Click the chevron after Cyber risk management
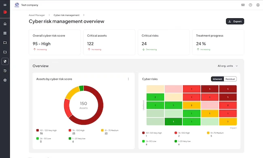 (84, 15)
